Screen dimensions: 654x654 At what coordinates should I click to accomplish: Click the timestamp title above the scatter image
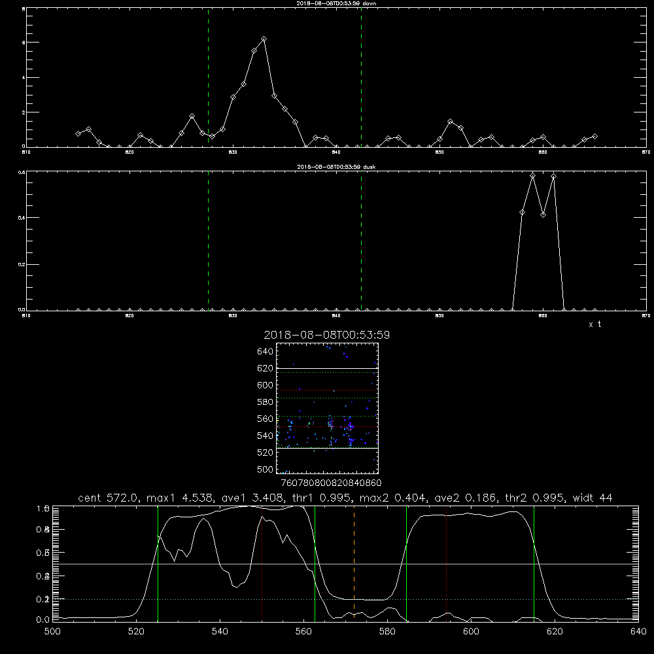[x=326, y=335]
